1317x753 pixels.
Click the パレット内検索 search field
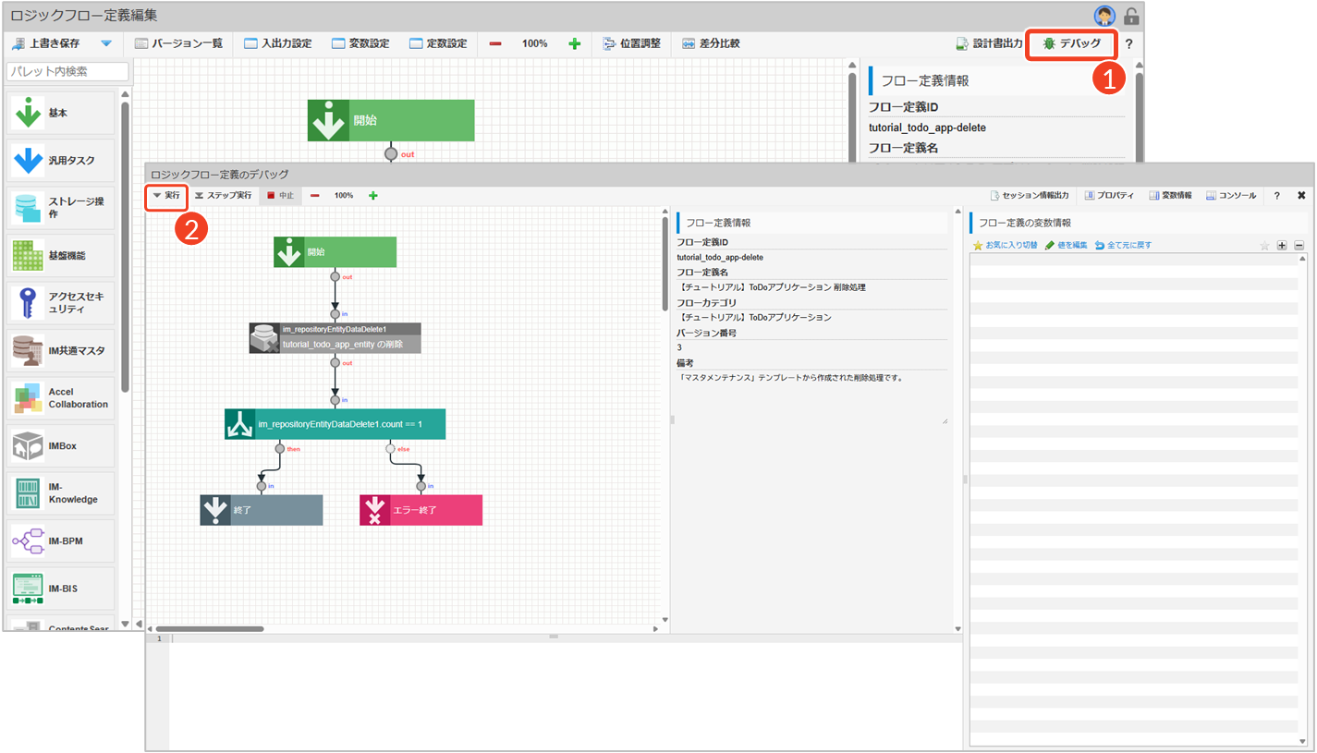coord(67,71)
